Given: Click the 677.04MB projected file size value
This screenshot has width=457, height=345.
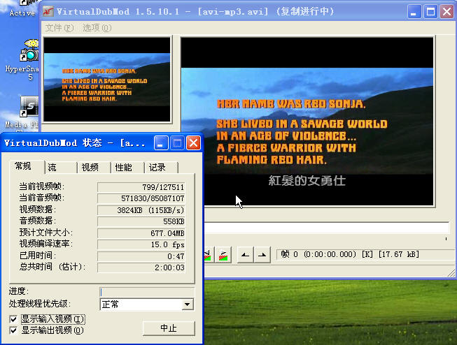Looking at the screenshot, I should pyautogui.click(x=141, y=233).
